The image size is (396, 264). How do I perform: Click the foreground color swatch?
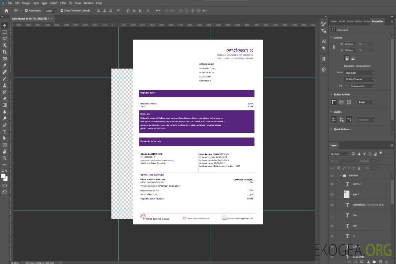3,176
